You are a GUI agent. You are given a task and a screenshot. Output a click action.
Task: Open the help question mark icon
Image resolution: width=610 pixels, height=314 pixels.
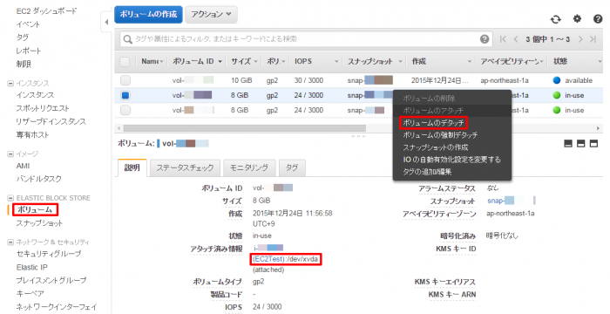pos(598,18)
